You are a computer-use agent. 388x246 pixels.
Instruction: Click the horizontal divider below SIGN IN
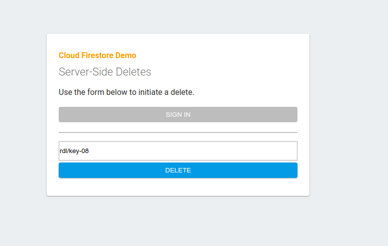[x=178, y=133]
